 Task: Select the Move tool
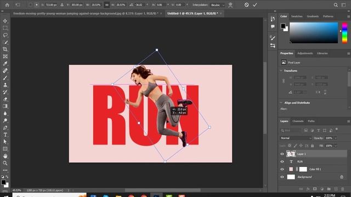point(5,21)
